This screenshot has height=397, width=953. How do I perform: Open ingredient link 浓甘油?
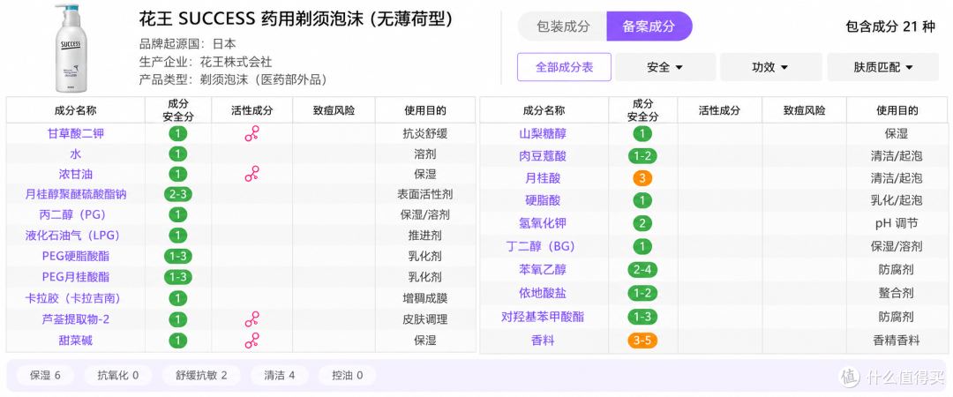(76, 175)
